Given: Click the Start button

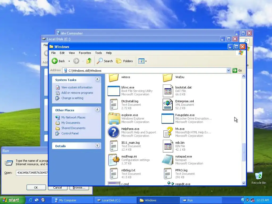Looking at the screenshot, I should coord(12,200).
